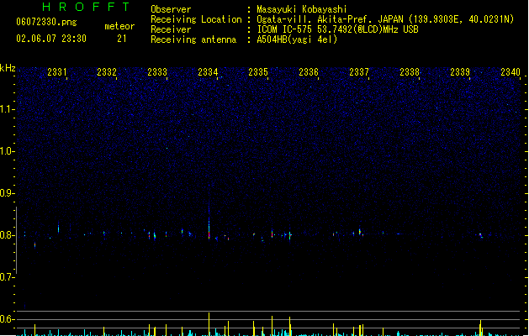Click the 2332 time marker
529x336 pixels.
click(x=107, y=72)
